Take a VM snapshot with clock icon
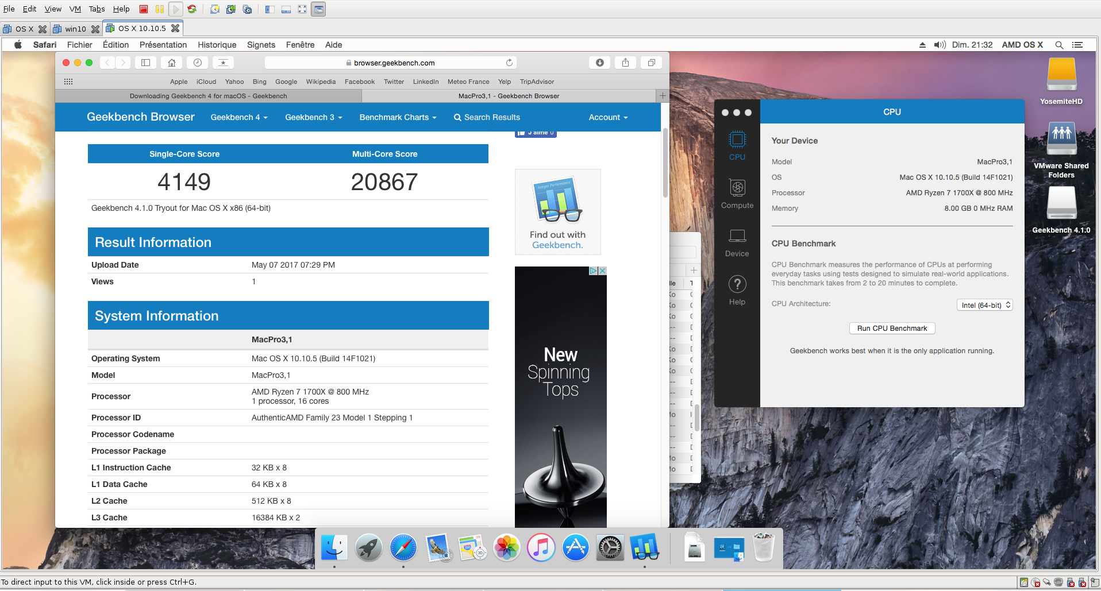 click(x=215, y=9)
